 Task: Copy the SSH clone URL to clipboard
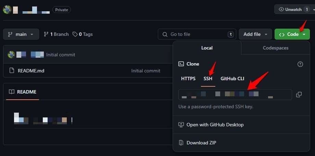pyautogui.click(x=299, y=95)
